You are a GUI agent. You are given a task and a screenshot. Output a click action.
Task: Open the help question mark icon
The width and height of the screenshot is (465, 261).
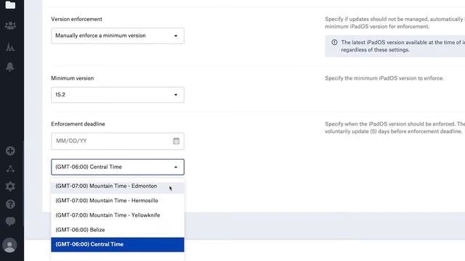[x=10, y=204]
